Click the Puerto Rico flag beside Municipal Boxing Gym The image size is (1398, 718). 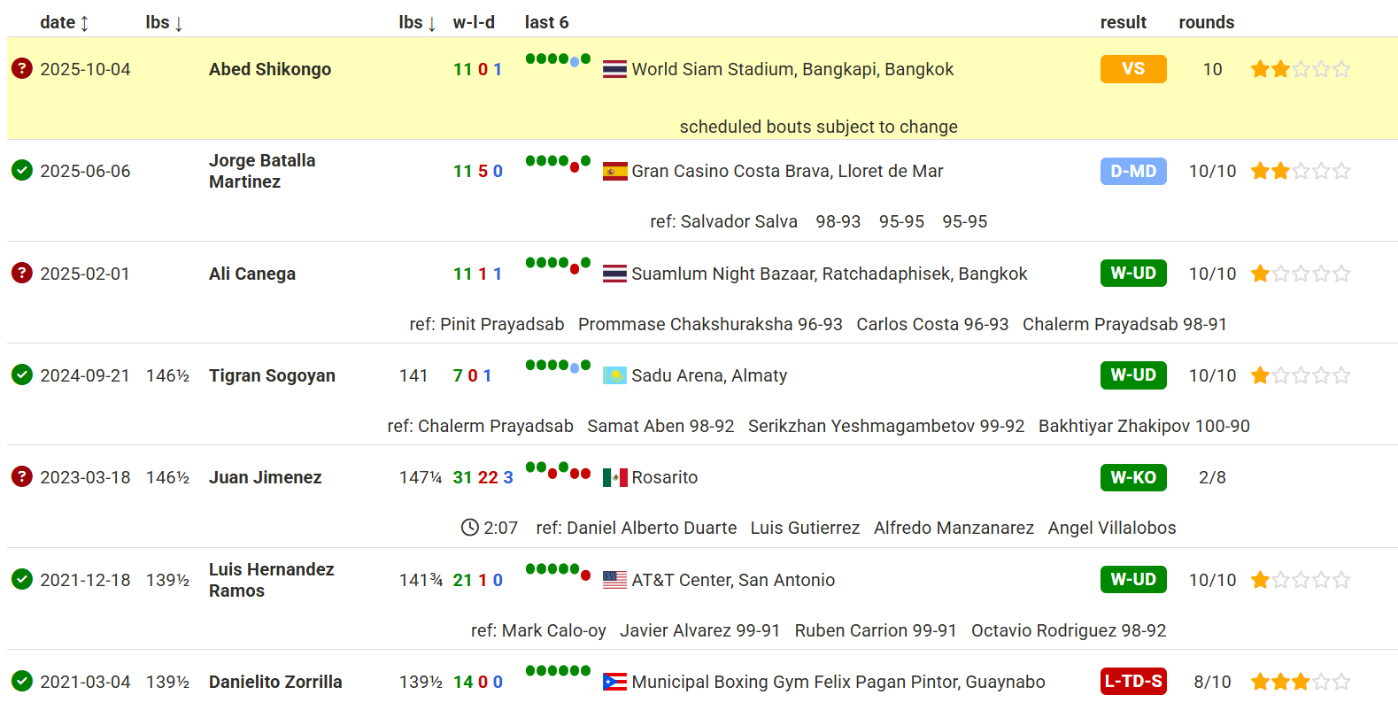coord(614,682)
